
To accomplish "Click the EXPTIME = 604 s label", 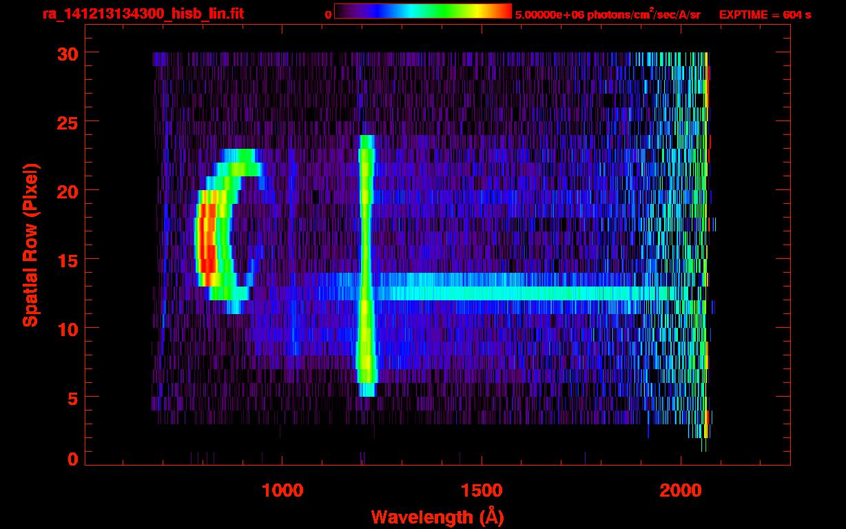I will click(x=765, y=14).
